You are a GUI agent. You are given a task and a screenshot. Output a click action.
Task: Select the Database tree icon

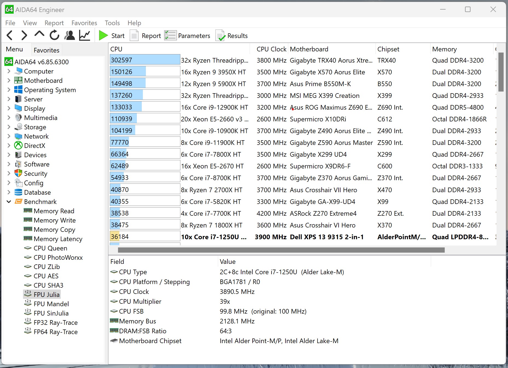click(x=18, y=192)
